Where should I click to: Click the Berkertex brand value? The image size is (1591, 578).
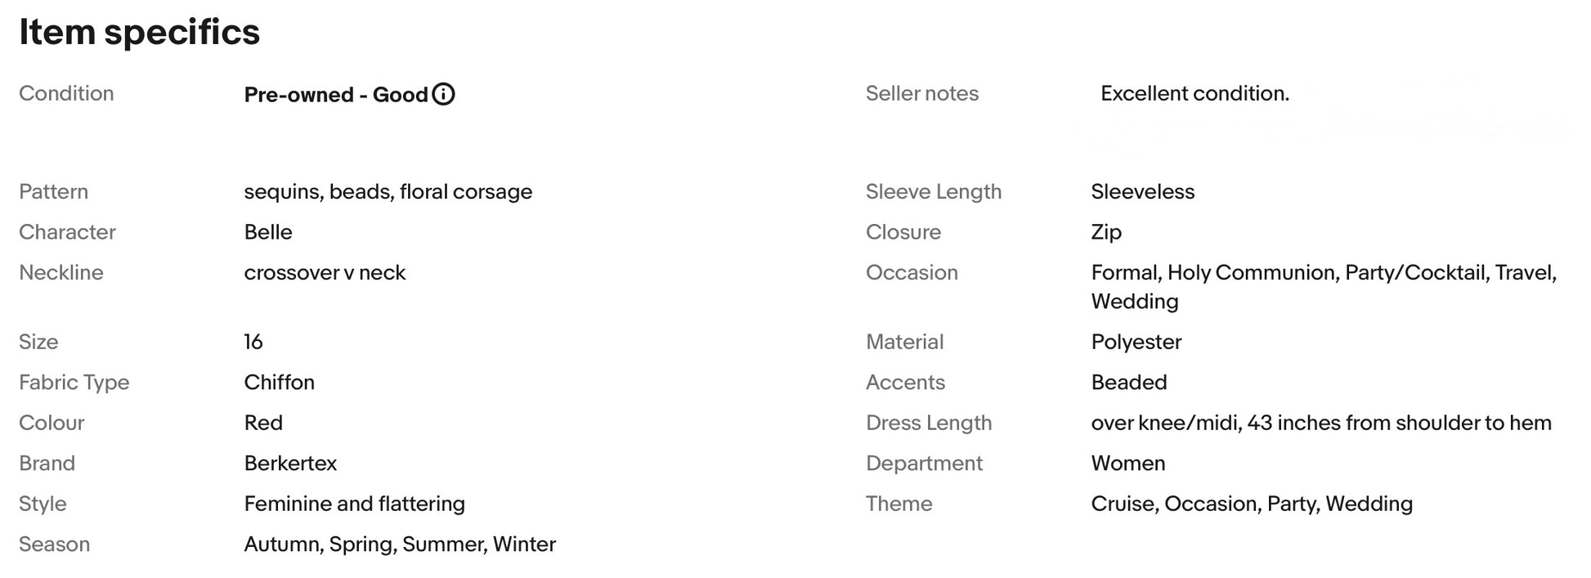(290, 464)
